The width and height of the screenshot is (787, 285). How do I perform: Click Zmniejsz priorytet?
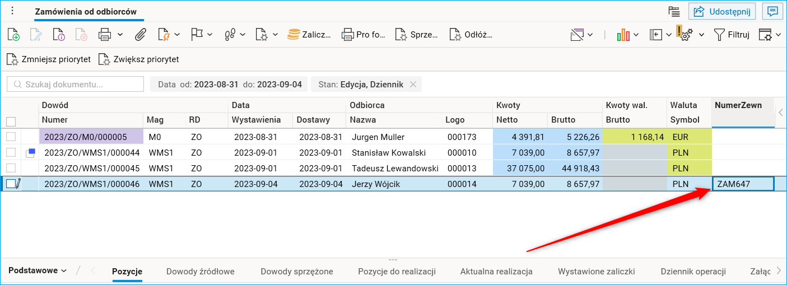(x=49, y=59)
